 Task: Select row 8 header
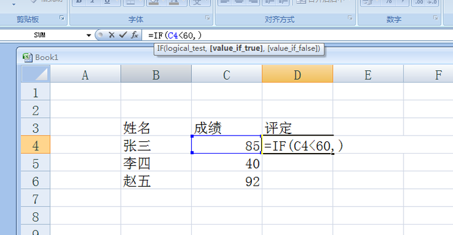pyautogui.click(x=35, y=216)
